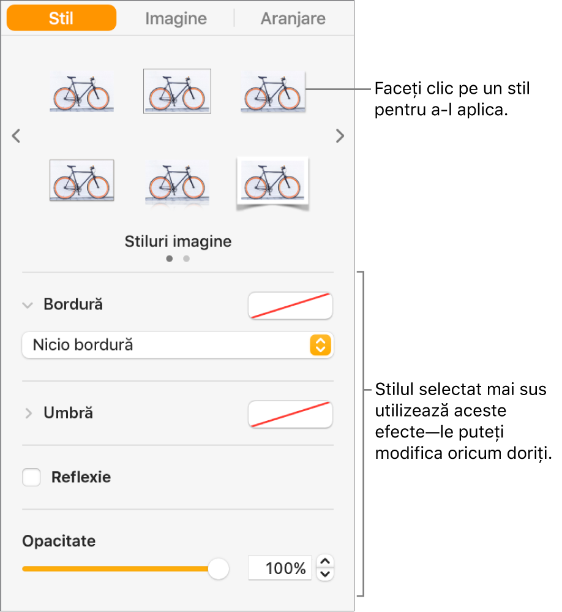
Task: Open the Bordură style swatch
Action: coord(291,306)
